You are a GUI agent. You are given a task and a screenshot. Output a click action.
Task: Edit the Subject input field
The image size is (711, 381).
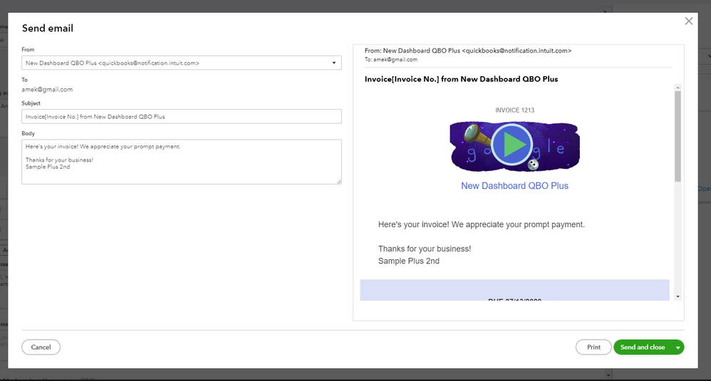tap(182, 116)
